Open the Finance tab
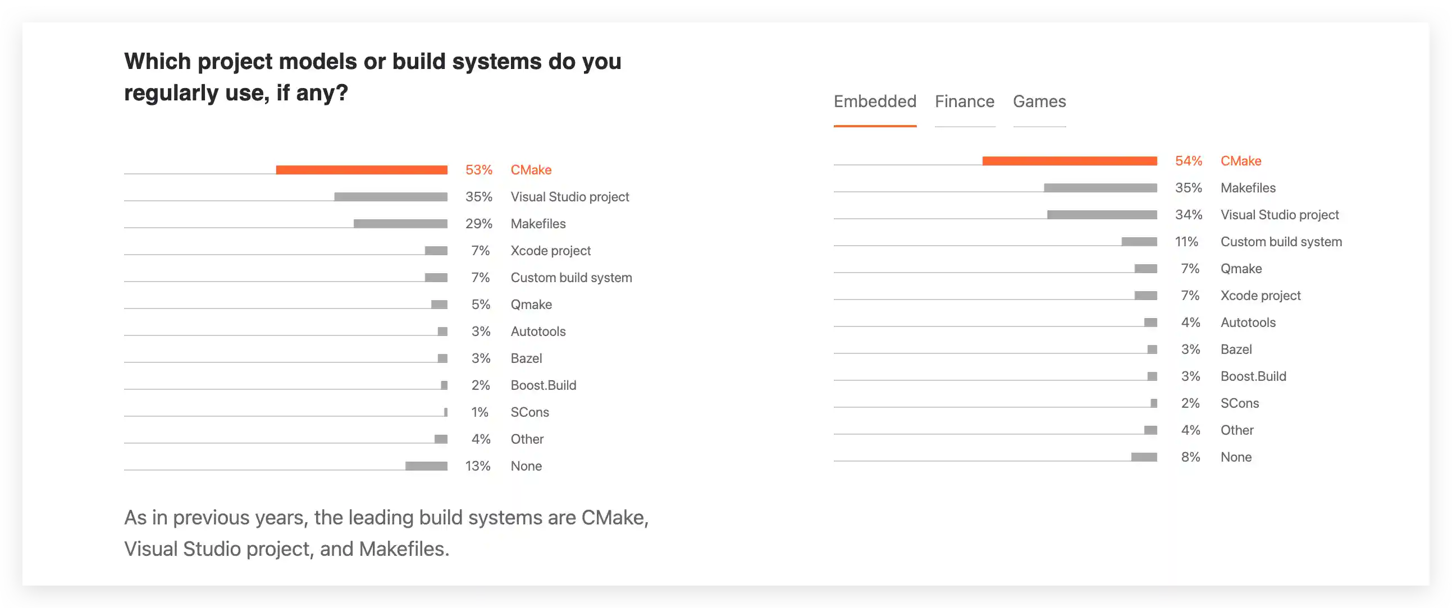The height and width of the screenshot is (608, 1452). 965,102
